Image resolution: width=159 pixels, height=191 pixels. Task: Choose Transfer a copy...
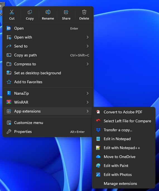click(x=124, y=130)
